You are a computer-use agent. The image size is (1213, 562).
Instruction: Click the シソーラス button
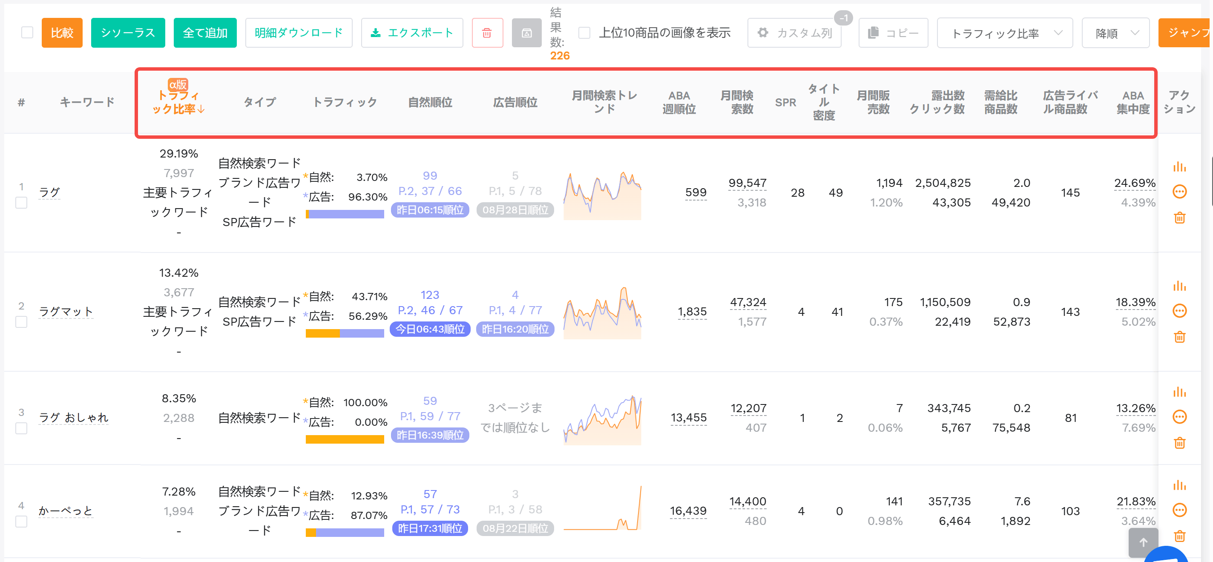click(x=128, y=33)
